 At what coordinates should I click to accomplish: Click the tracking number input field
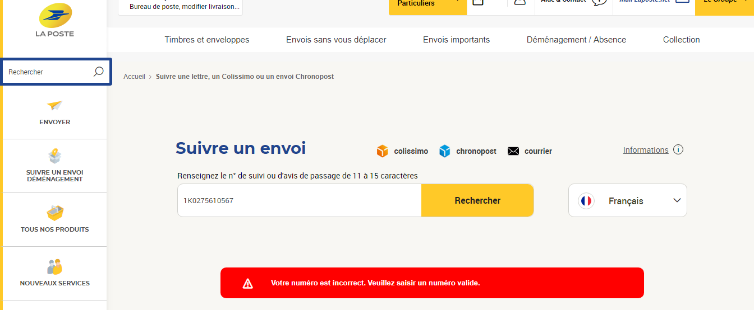[300, 200]
